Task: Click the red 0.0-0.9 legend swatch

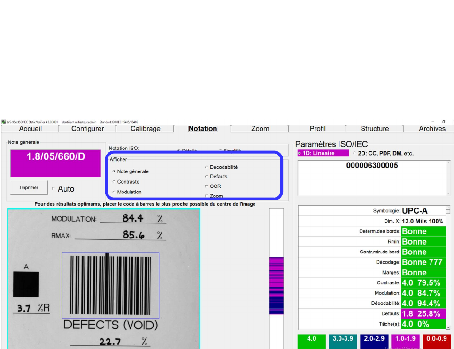Action: click(x=437, y=342)
